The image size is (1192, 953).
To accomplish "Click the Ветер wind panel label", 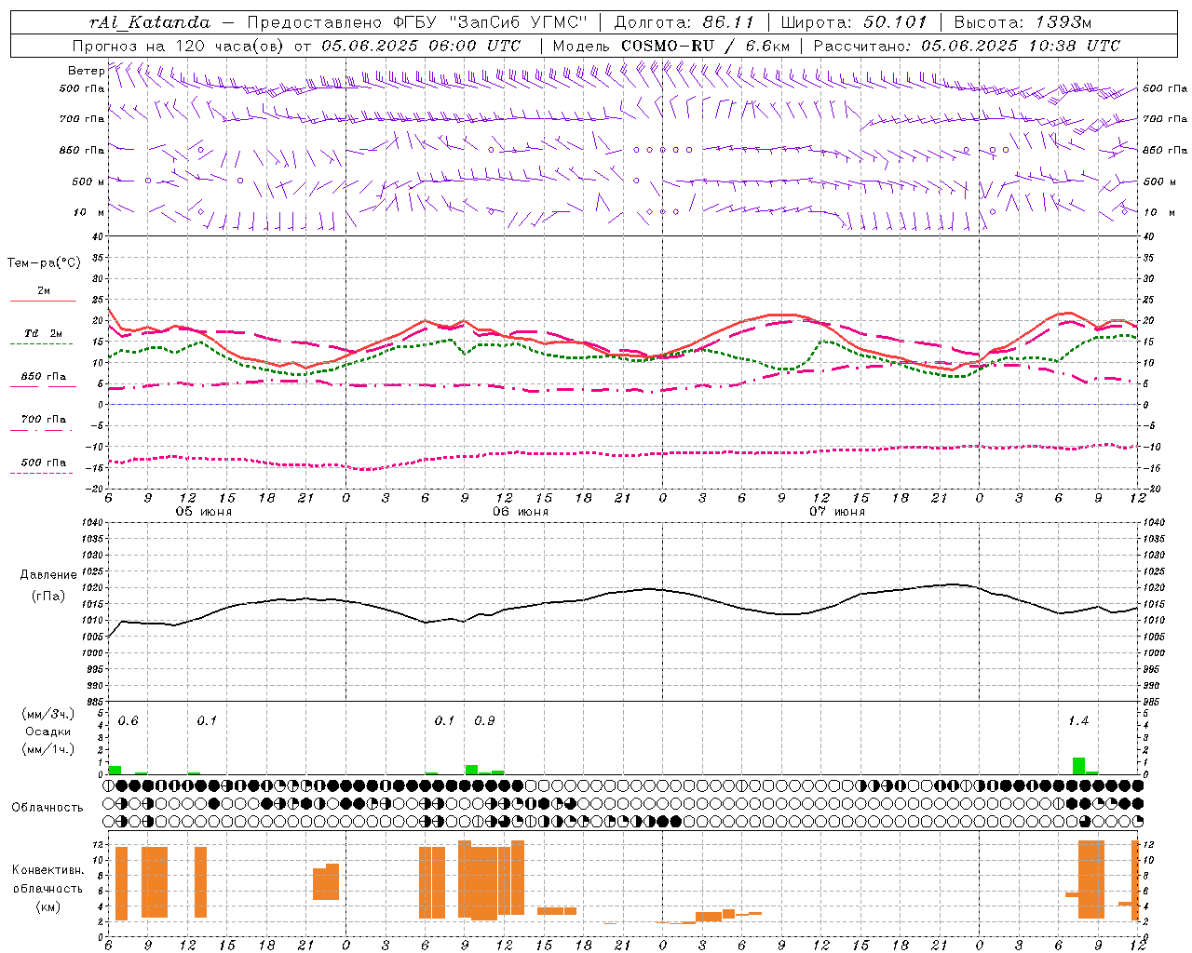I will [86, 71].
